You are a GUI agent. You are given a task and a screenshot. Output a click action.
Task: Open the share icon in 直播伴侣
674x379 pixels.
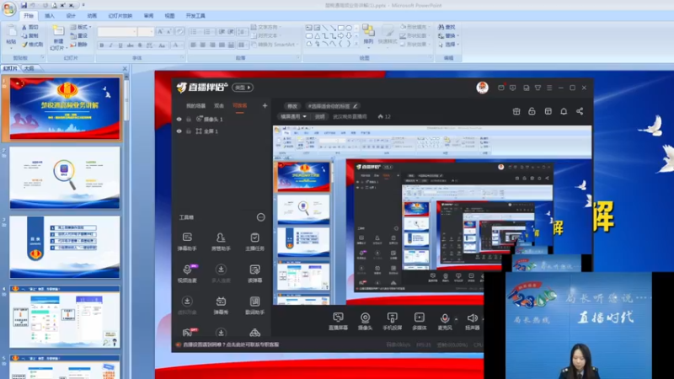(580, 111)
